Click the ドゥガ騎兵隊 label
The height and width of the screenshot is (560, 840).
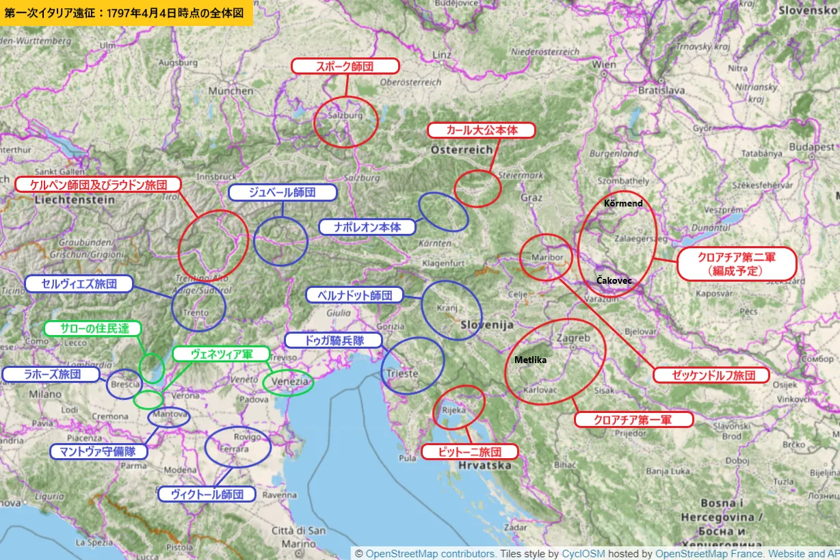(x=333, y=341)
